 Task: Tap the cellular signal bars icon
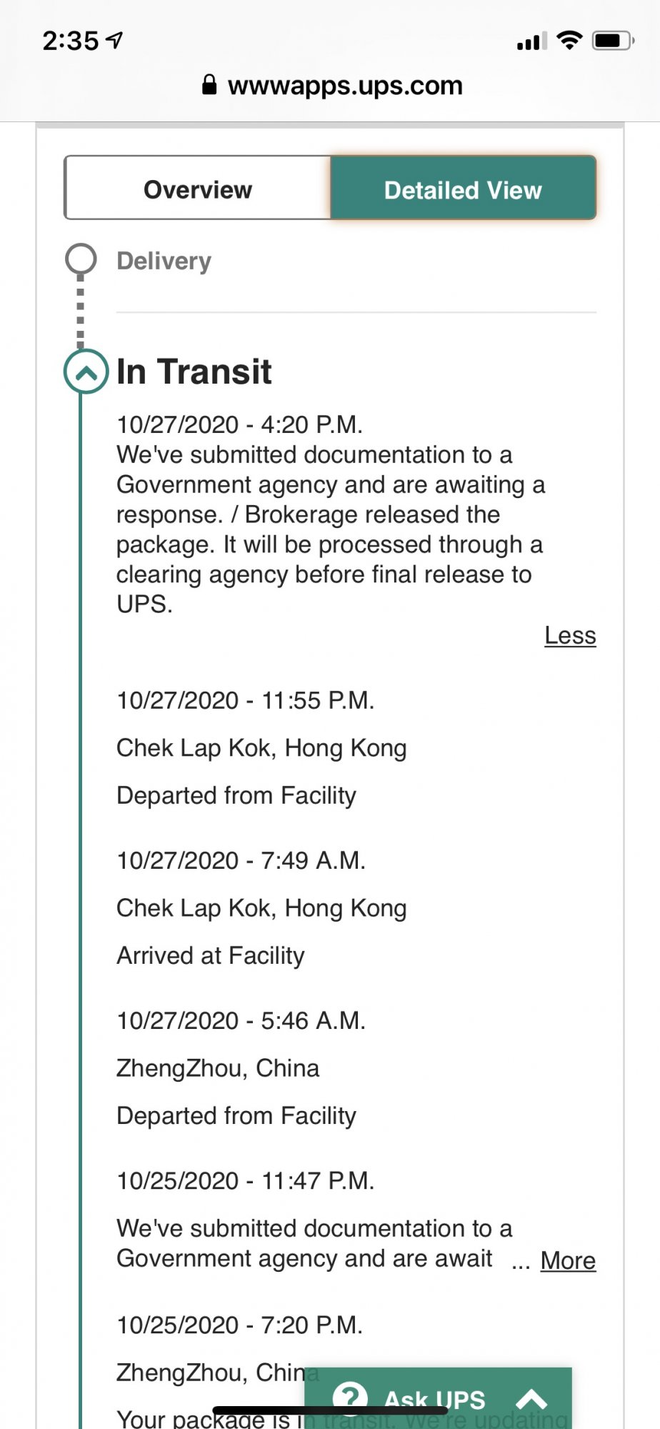point(531,41)
